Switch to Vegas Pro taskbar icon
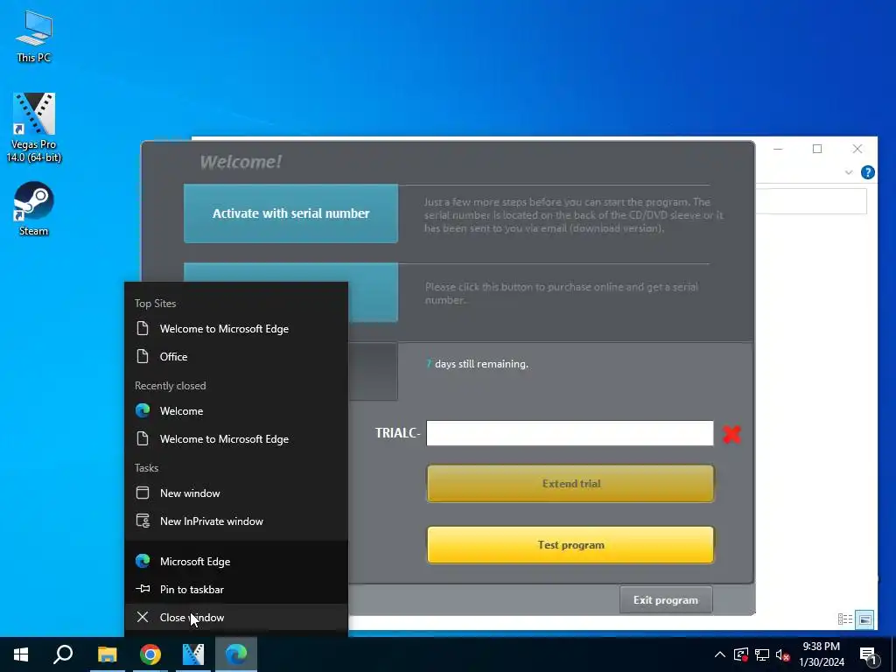This screenshot has width=896, height=672. tap(193, 654)
